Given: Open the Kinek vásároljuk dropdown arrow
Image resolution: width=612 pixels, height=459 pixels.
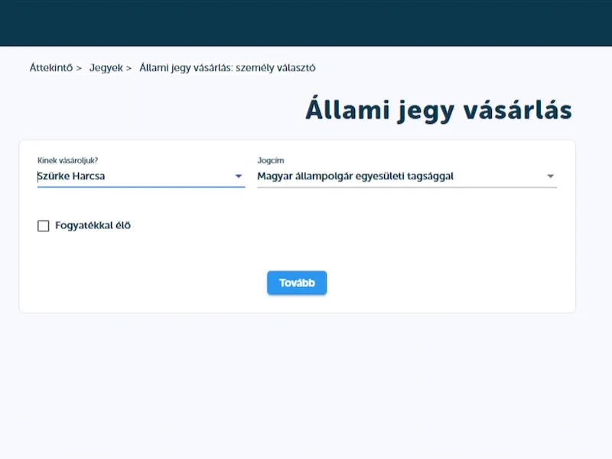Looking at the screenshot, I should pyautogui.click(x=238, y=176).
